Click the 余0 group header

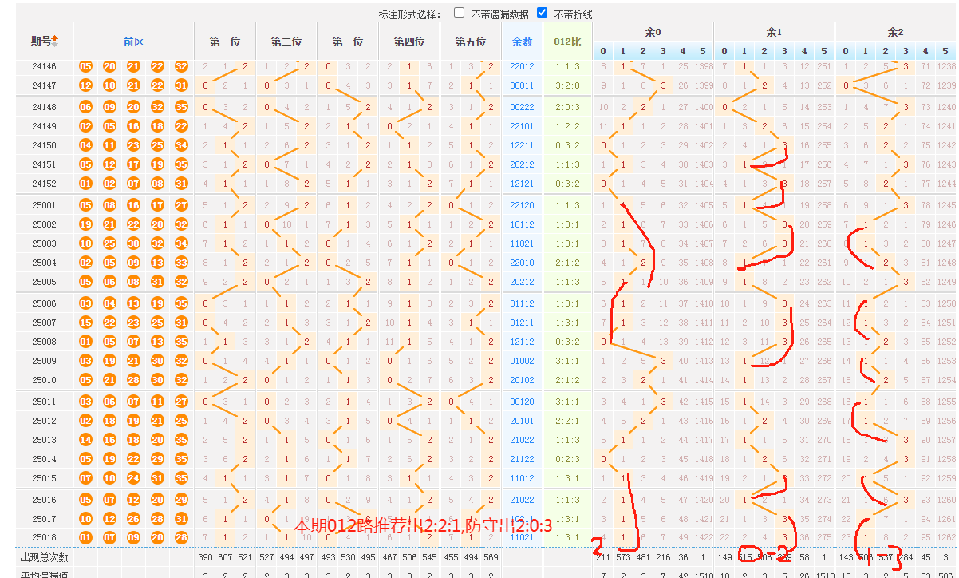tap(653, 32)
